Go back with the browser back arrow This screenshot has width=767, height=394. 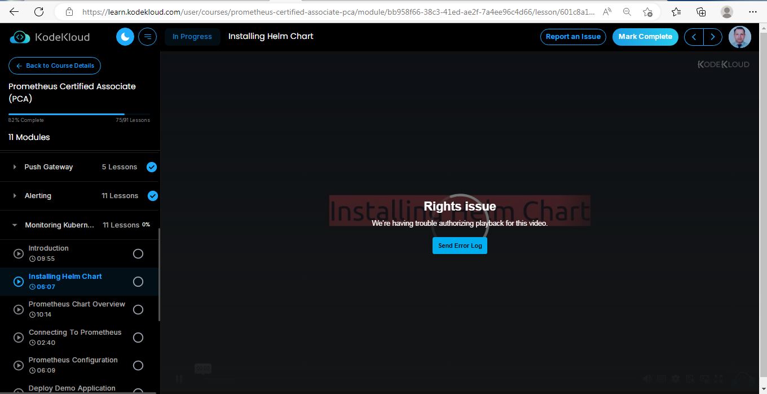click(14, 11)
